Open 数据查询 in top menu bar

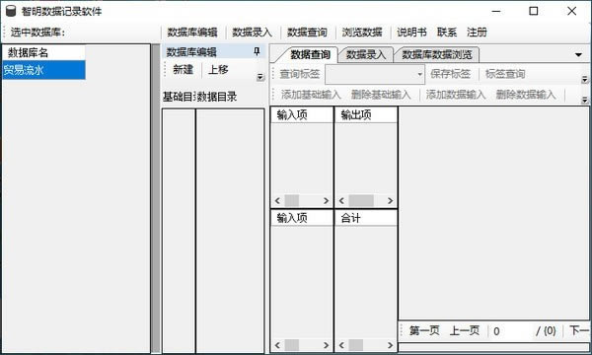click(x=307, y=33)
